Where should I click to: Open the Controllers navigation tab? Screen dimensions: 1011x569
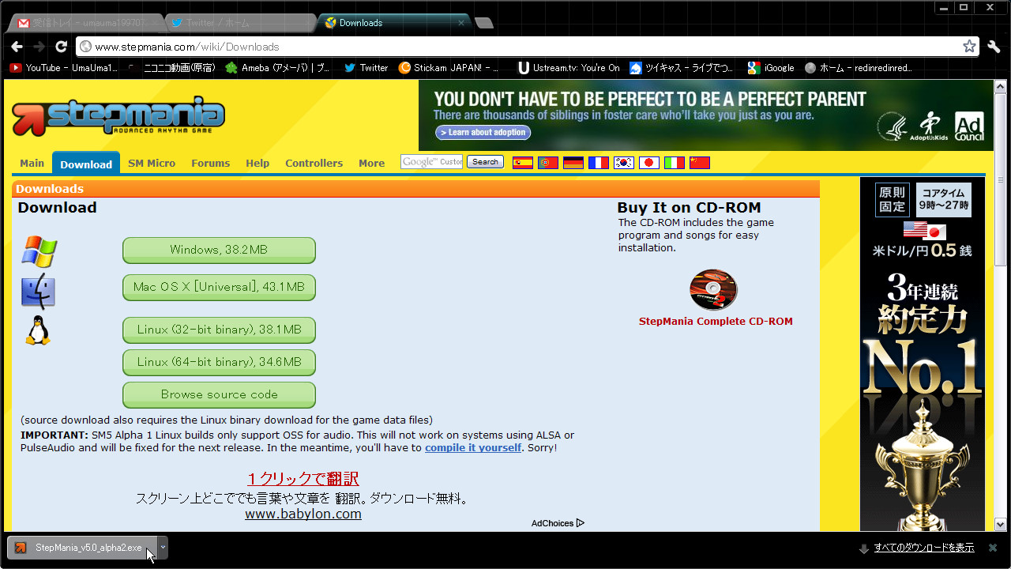coord(314,163)
